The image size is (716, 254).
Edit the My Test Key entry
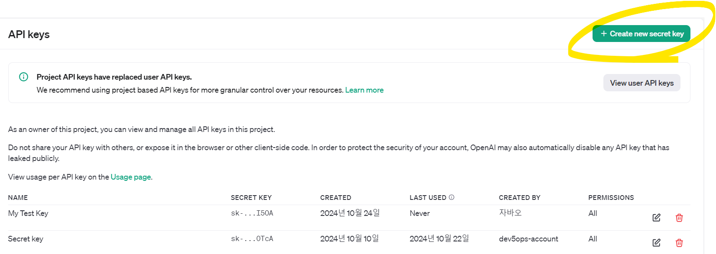click(x=656, y=218)
